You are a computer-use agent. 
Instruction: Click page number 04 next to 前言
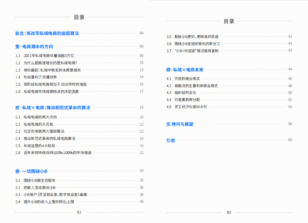141,33
